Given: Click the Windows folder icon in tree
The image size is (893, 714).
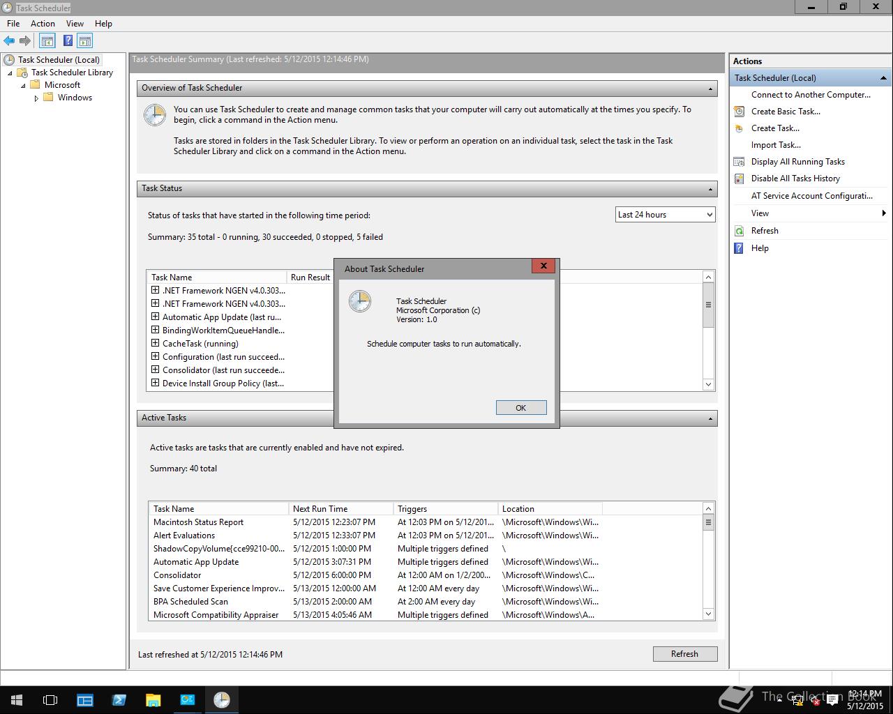Looking at the screenshot, I should tap(48, 98).
